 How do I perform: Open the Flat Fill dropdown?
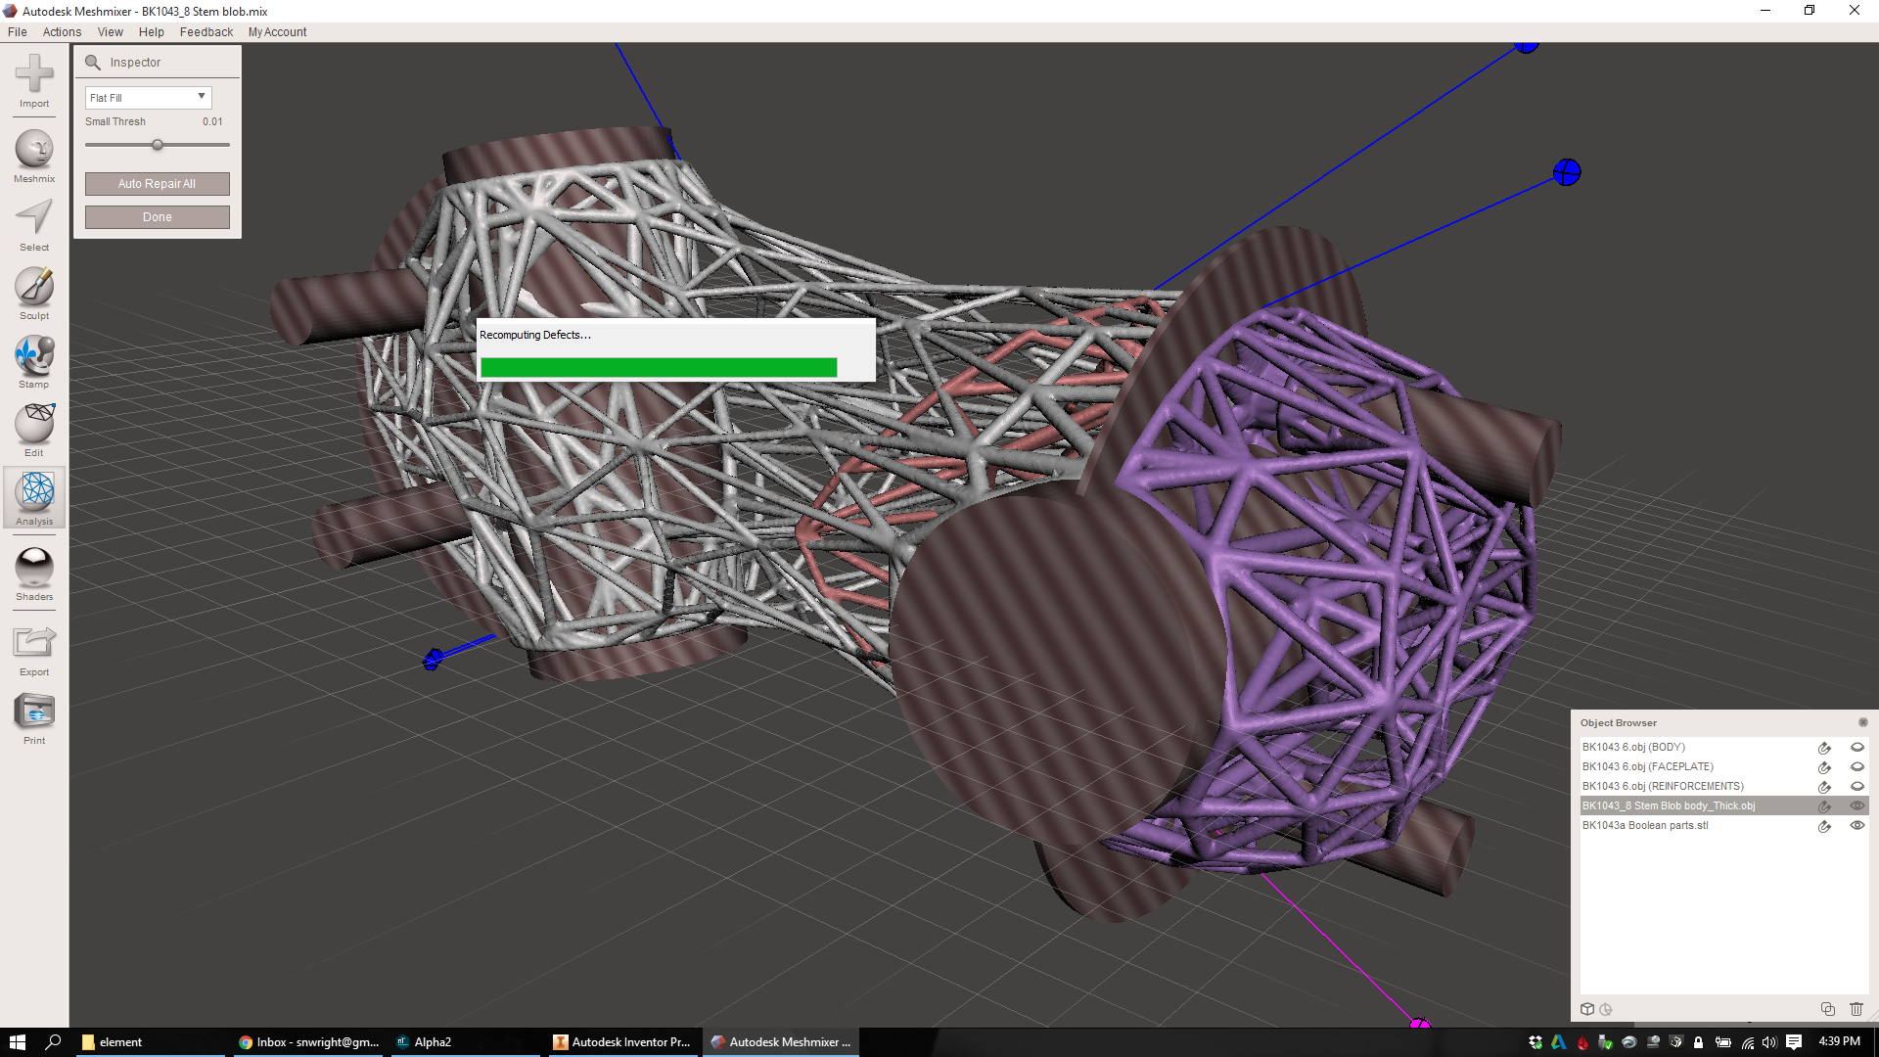coord(148,98)
